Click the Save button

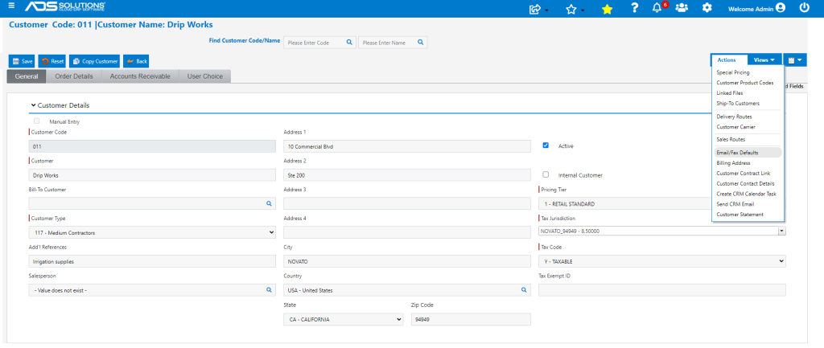click(x=23, y=61)
